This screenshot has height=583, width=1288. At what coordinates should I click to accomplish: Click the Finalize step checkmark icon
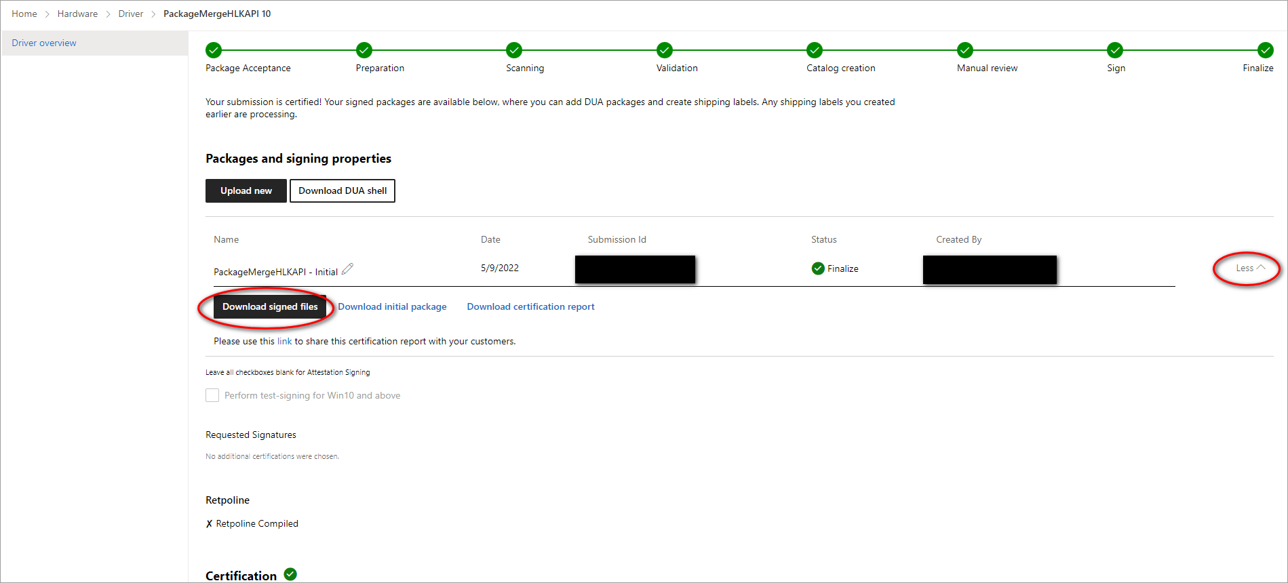tap(1266, 50)
